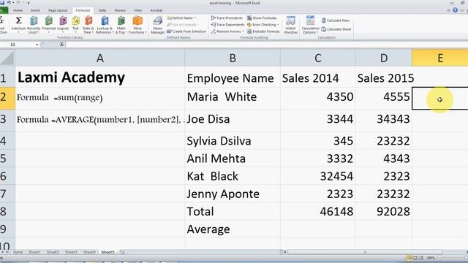Open the Customize Quick Access Toolbar dropdown

coord(29,3)
